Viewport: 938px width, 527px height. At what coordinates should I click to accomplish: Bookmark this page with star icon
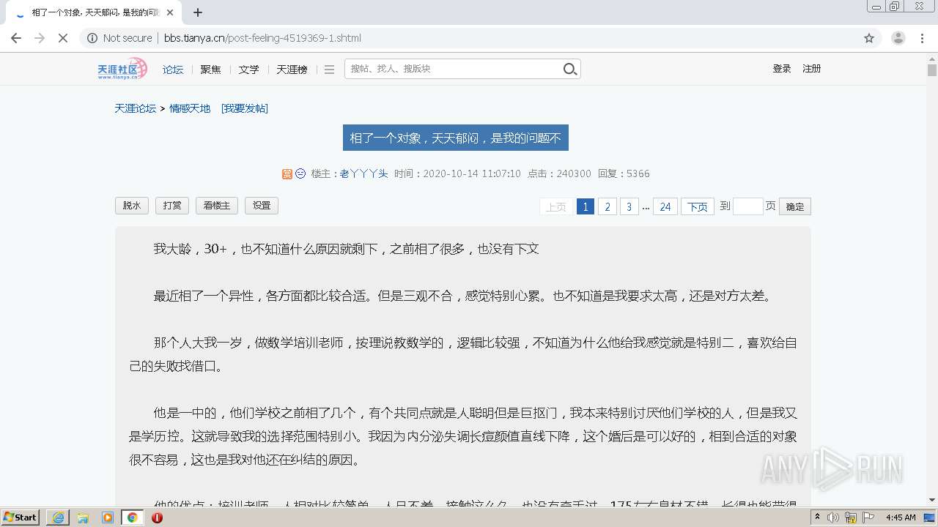coord(869,38)
